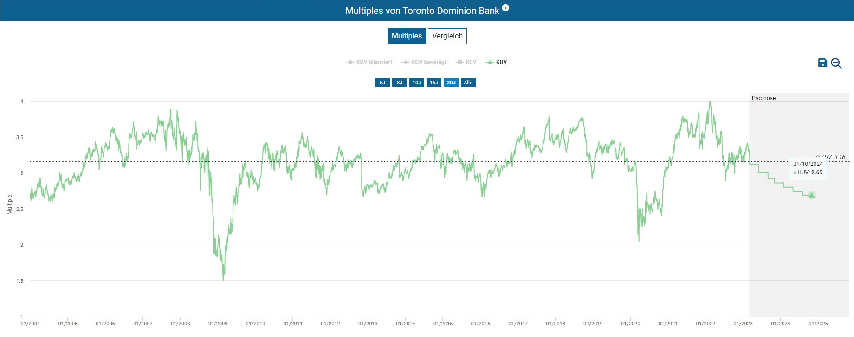Hide the KUV series in the legend

tap(497, 62)
